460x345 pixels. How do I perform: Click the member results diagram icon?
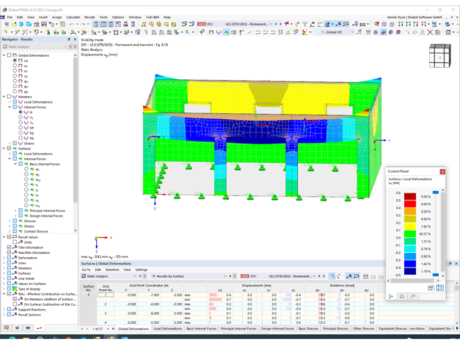[218, 32]
